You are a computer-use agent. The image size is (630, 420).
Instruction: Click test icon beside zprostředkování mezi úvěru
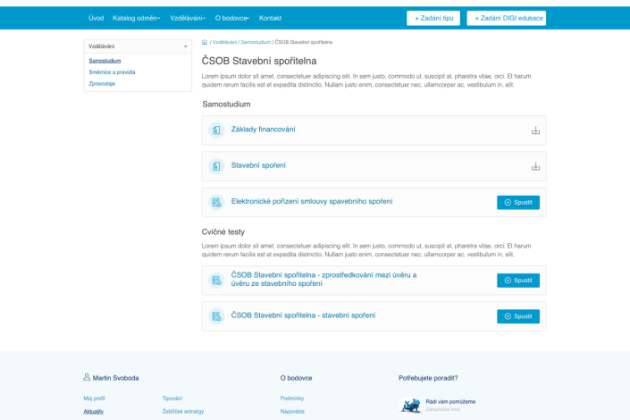point(216,280)
